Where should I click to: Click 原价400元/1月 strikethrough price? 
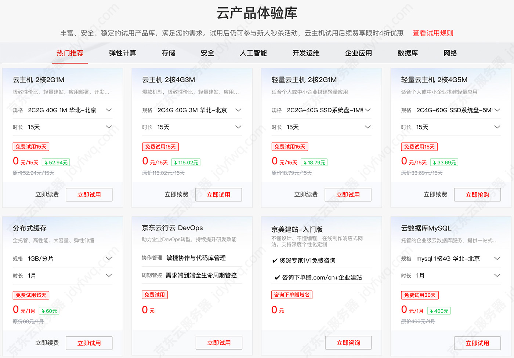418,322
